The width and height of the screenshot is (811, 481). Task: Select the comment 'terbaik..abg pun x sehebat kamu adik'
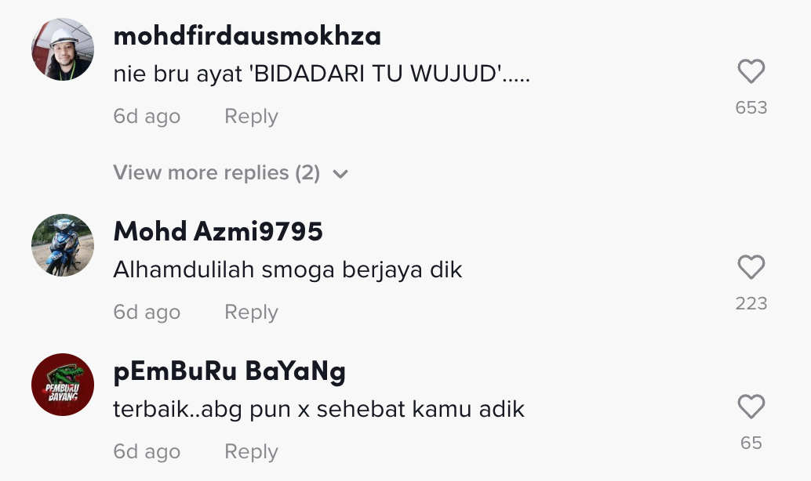[319, 410]
